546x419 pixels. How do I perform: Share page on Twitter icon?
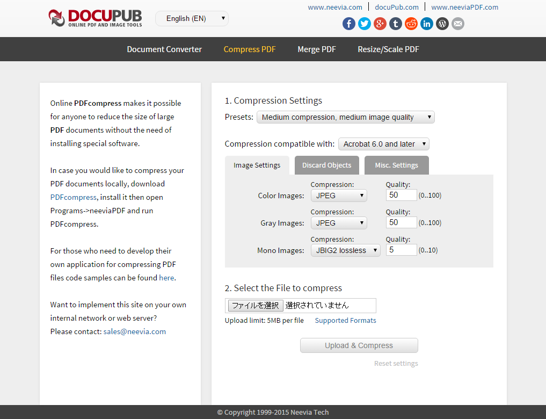pos(365,24)
